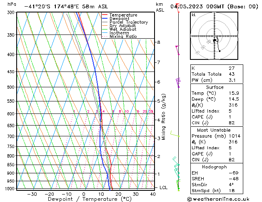Click the 'LCL' label on the altitude axis
The height and width of the screenshot is (202, 262).
coord(163,188)
